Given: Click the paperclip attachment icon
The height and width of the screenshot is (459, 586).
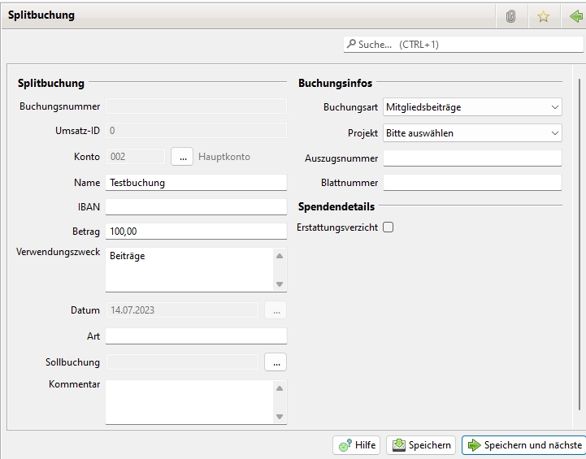Looking at the screenshot, I should pyautogui.click(x=511, y=16).
